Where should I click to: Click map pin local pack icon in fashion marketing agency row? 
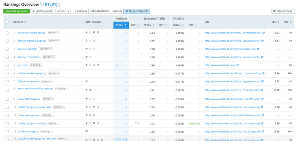86,41
